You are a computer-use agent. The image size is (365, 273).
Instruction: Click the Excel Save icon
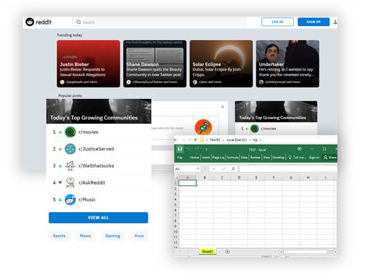click(x=180, y=149)
